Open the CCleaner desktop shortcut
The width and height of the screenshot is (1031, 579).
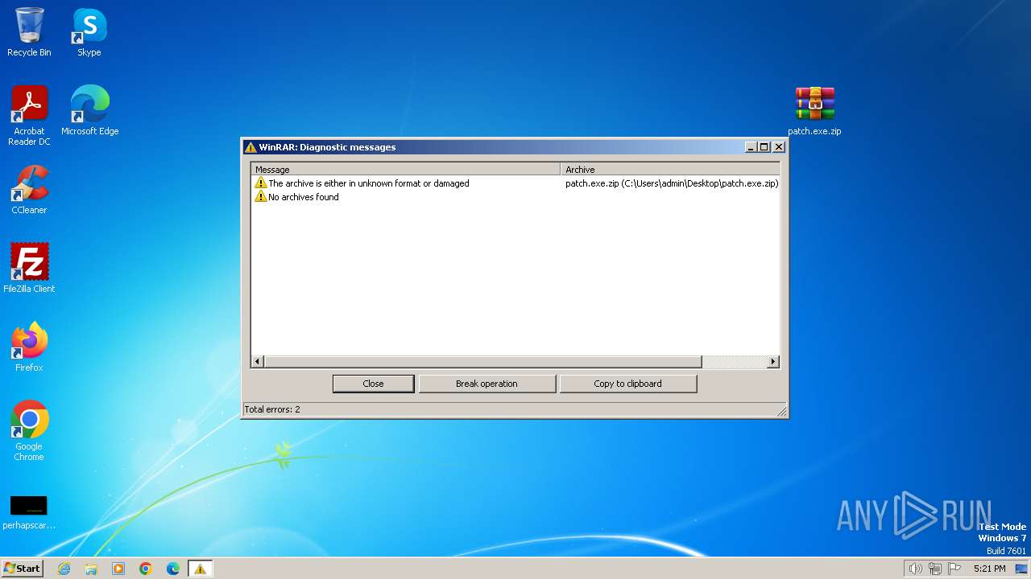29,190
